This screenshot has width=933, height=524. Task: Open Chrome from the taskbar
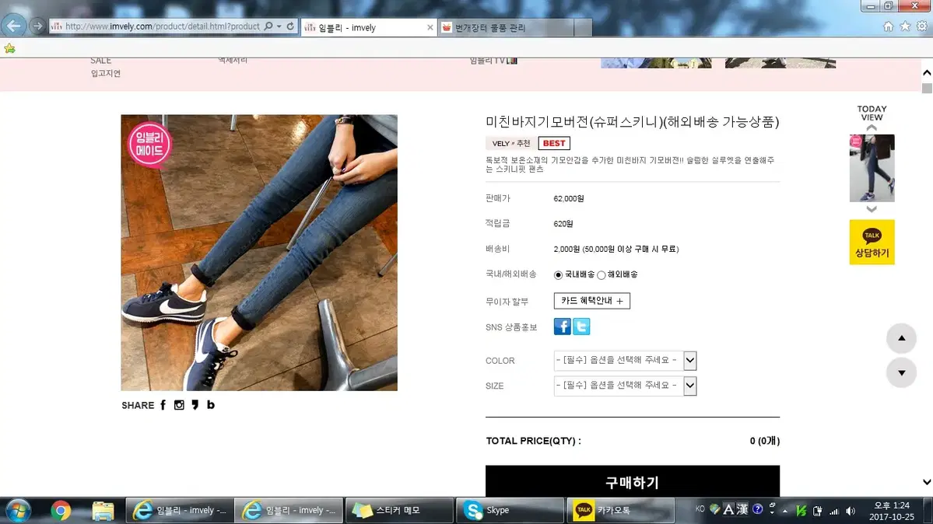(x=61, y=511)
